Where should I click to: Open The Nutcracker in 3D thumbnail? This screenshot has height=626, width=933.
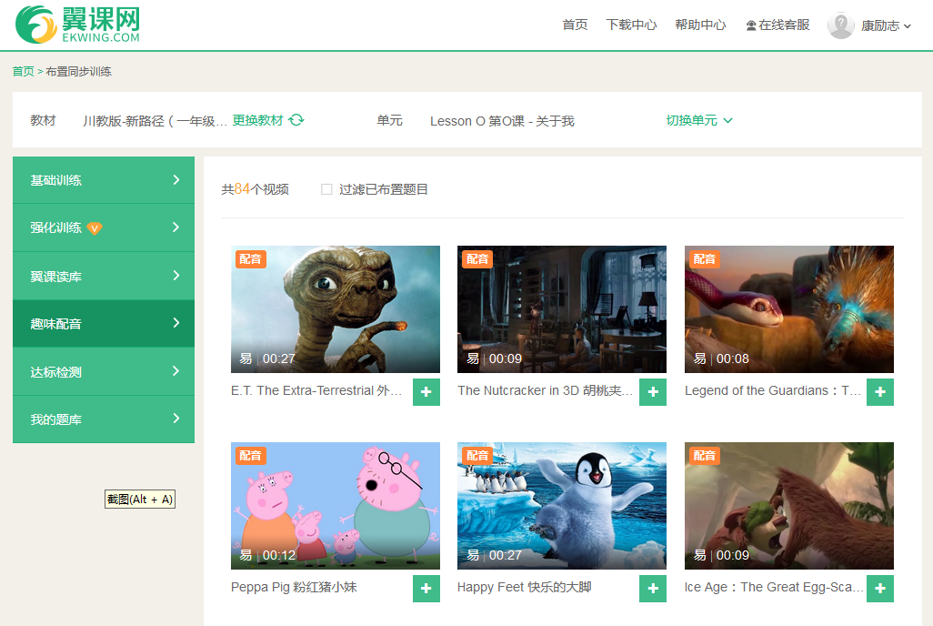[x=562, y=309]
